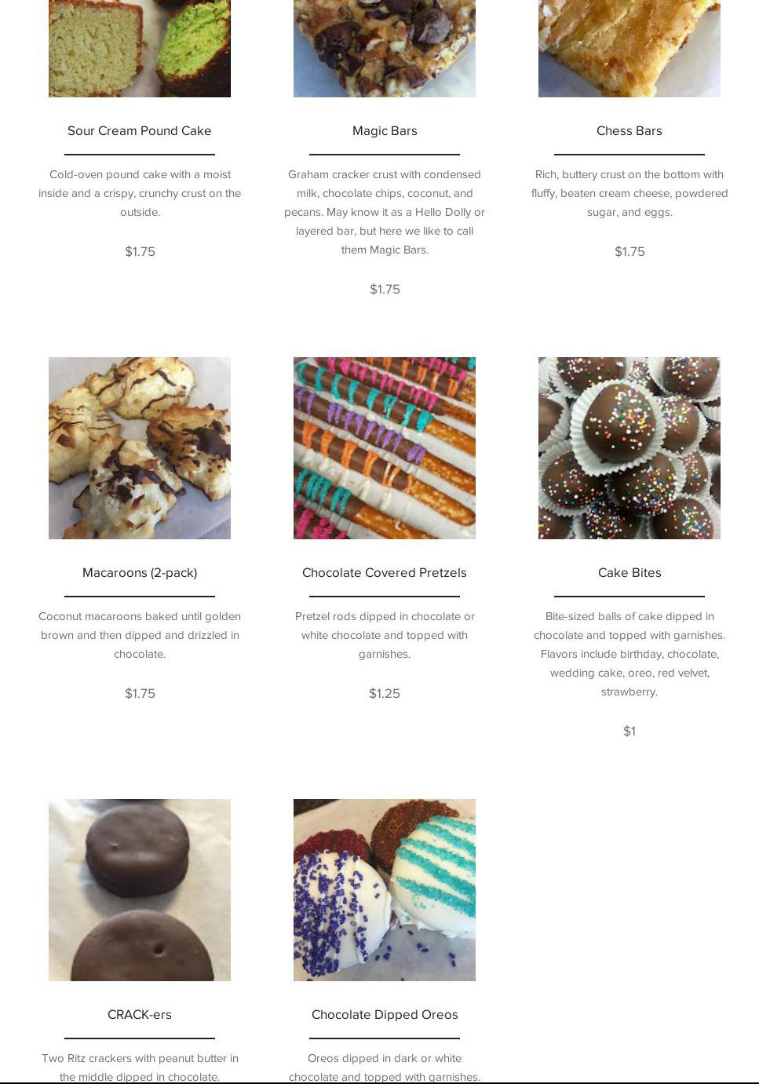Viewport: 759px width, 1084px height.
Task: Open the Chocolate Covered Pretzels picture
Action: [385, 448]
